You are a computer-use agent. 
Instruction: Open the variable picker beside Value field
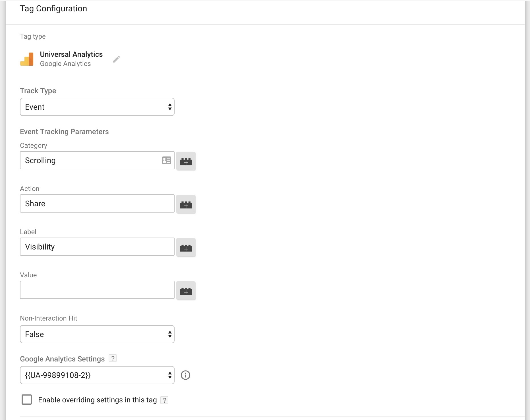[186, 291]
